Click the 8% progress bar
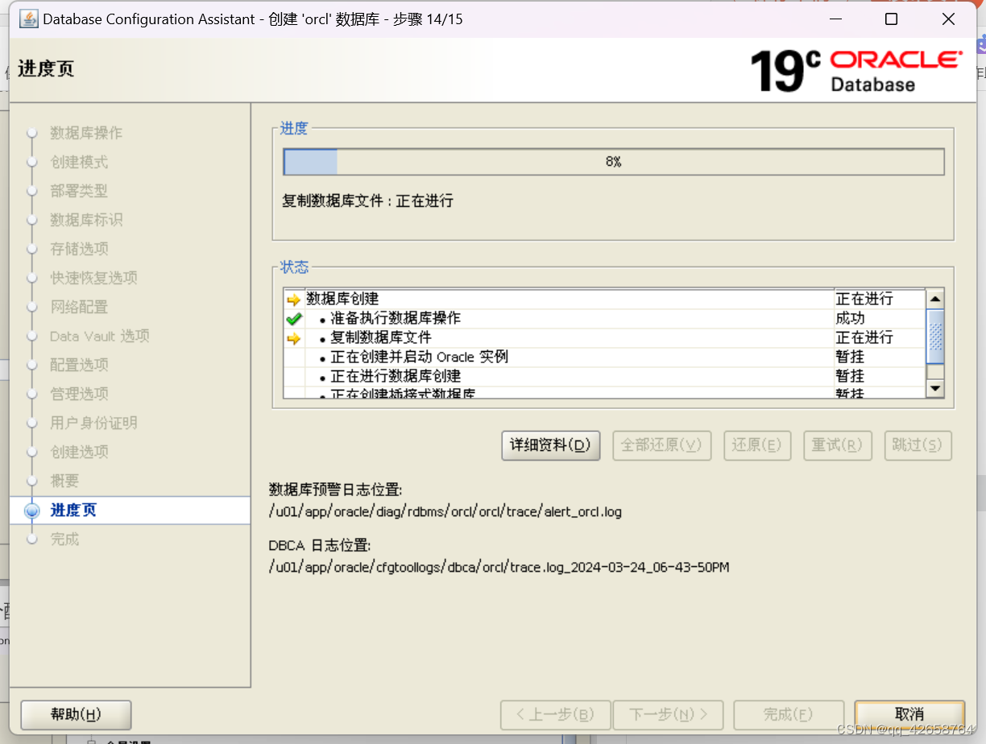 613,162
